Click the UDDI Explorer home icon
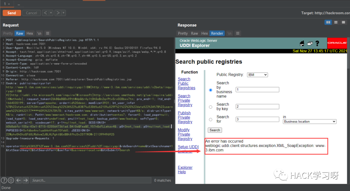Image resolution: width=350 pixels, height=191 pixels. tap(302, 43)
